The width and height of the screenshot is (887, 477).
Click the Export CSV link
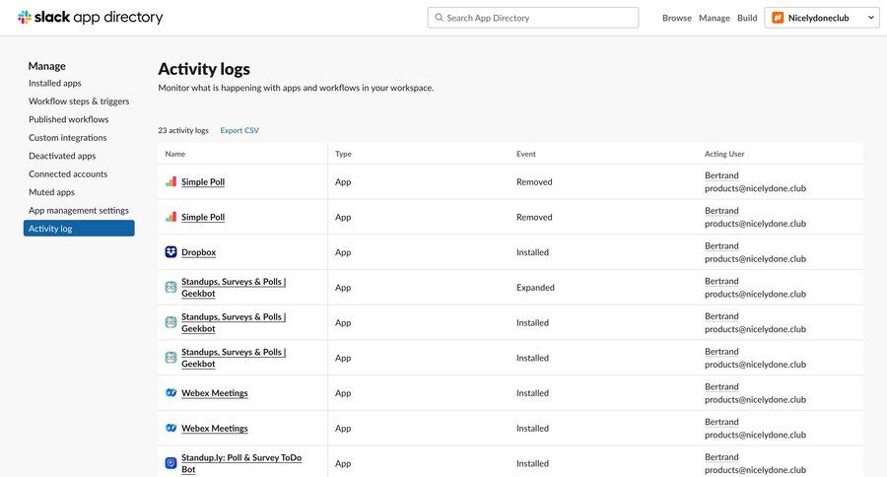tap(239, 130)
